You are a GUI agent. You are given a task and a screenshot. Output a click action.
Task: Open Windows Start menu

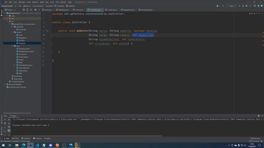click(x=3, y=145)
